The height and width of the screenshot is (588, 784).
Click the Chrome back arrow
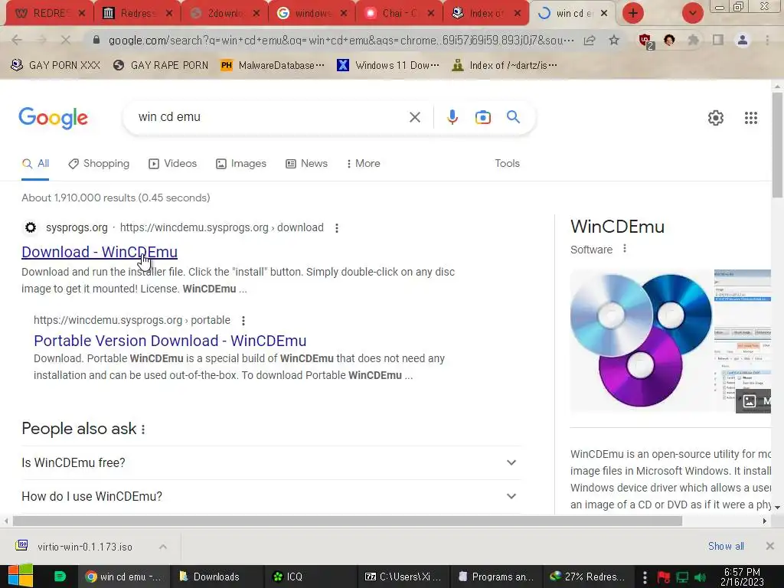pyautogui.click(x=17, y=40)
